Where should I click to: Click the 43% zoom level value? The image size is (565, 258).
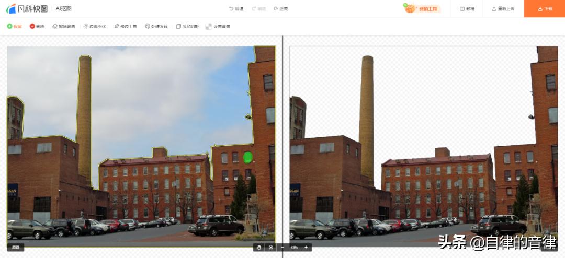pos(294,248)
